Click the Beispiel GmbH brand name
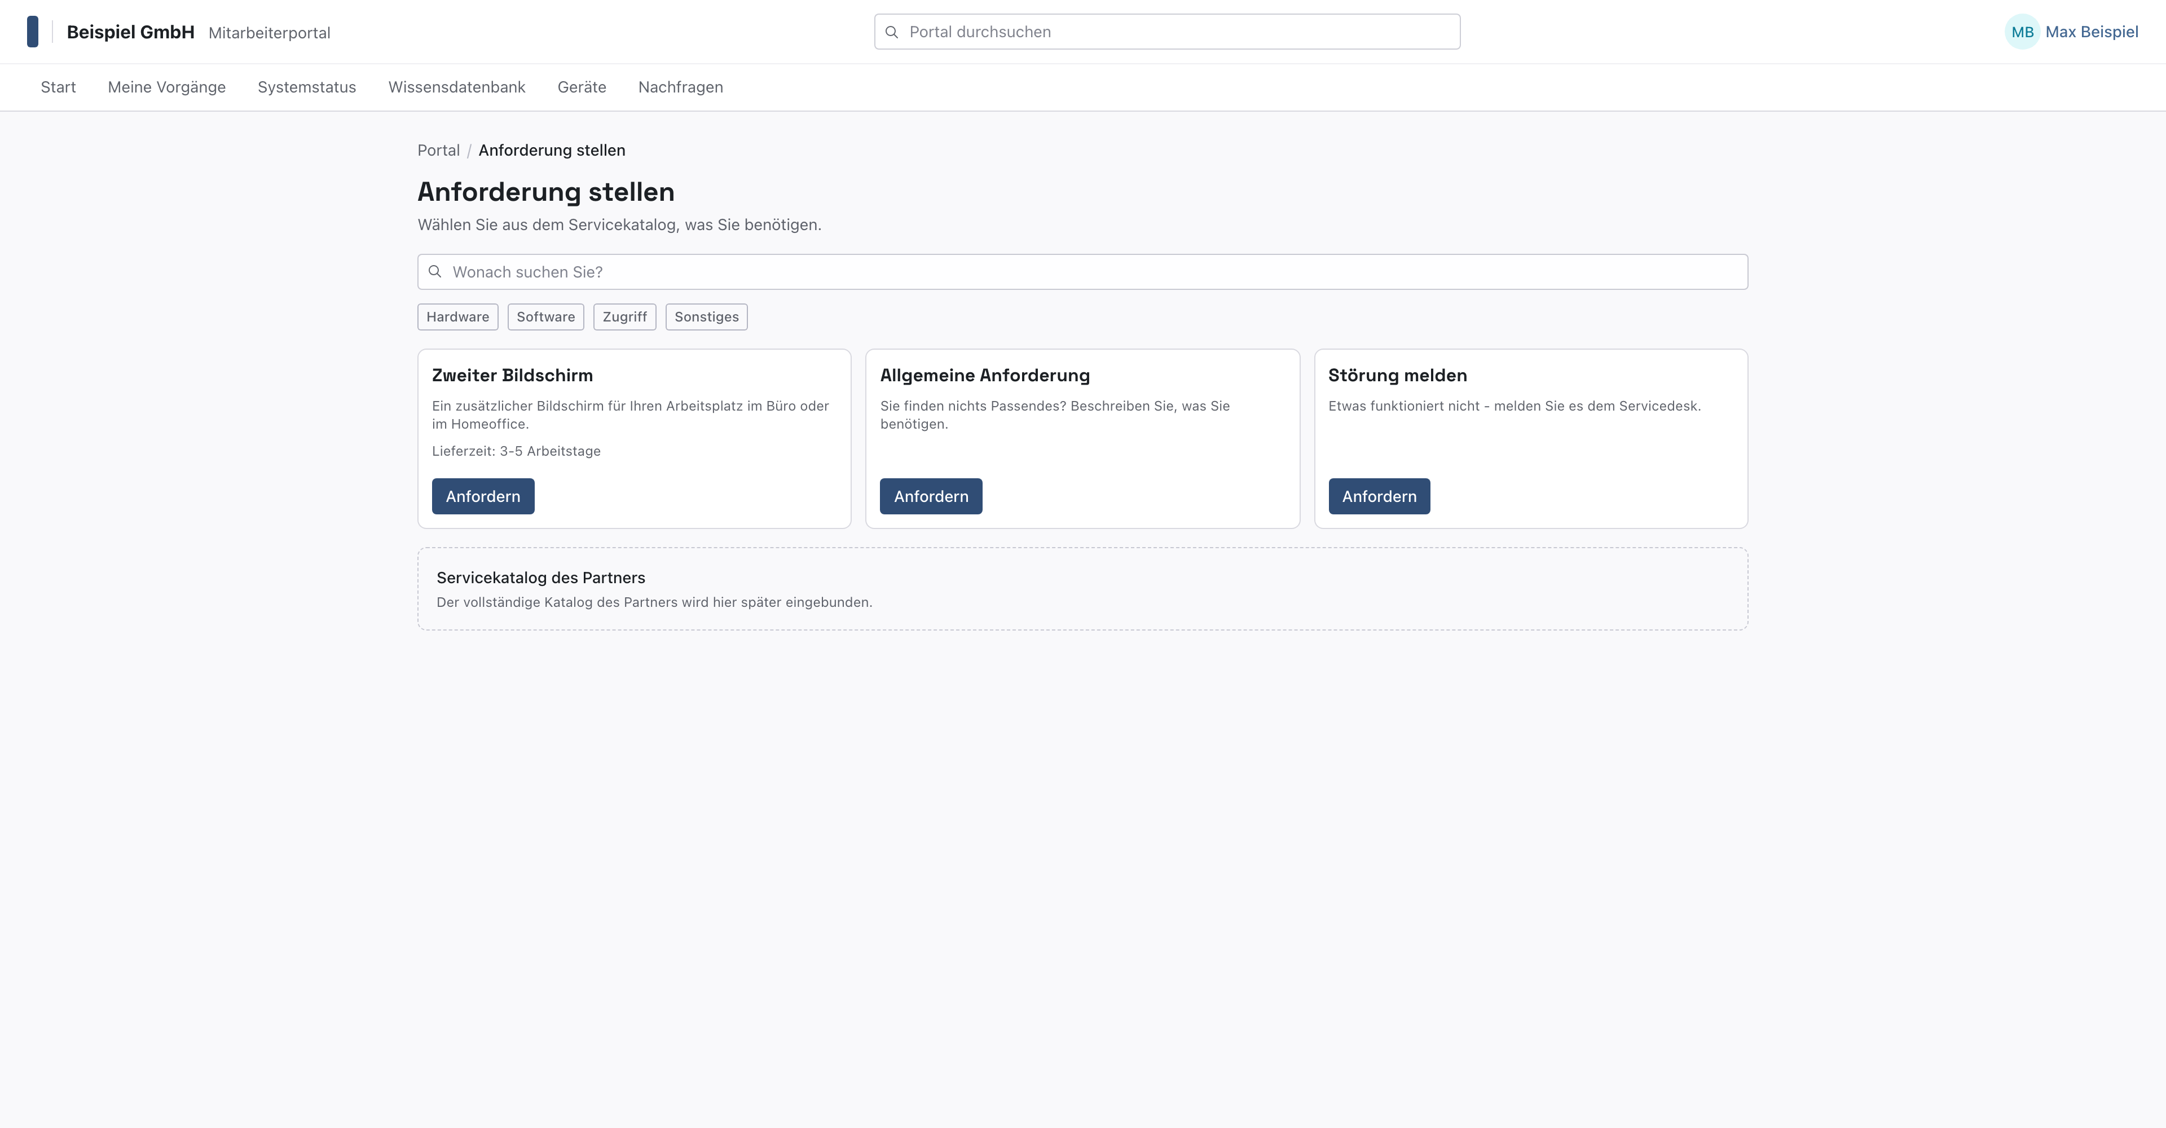2166x1128 pixels. [130, 32]
